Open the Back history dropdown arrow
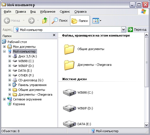 click(24, 20)
